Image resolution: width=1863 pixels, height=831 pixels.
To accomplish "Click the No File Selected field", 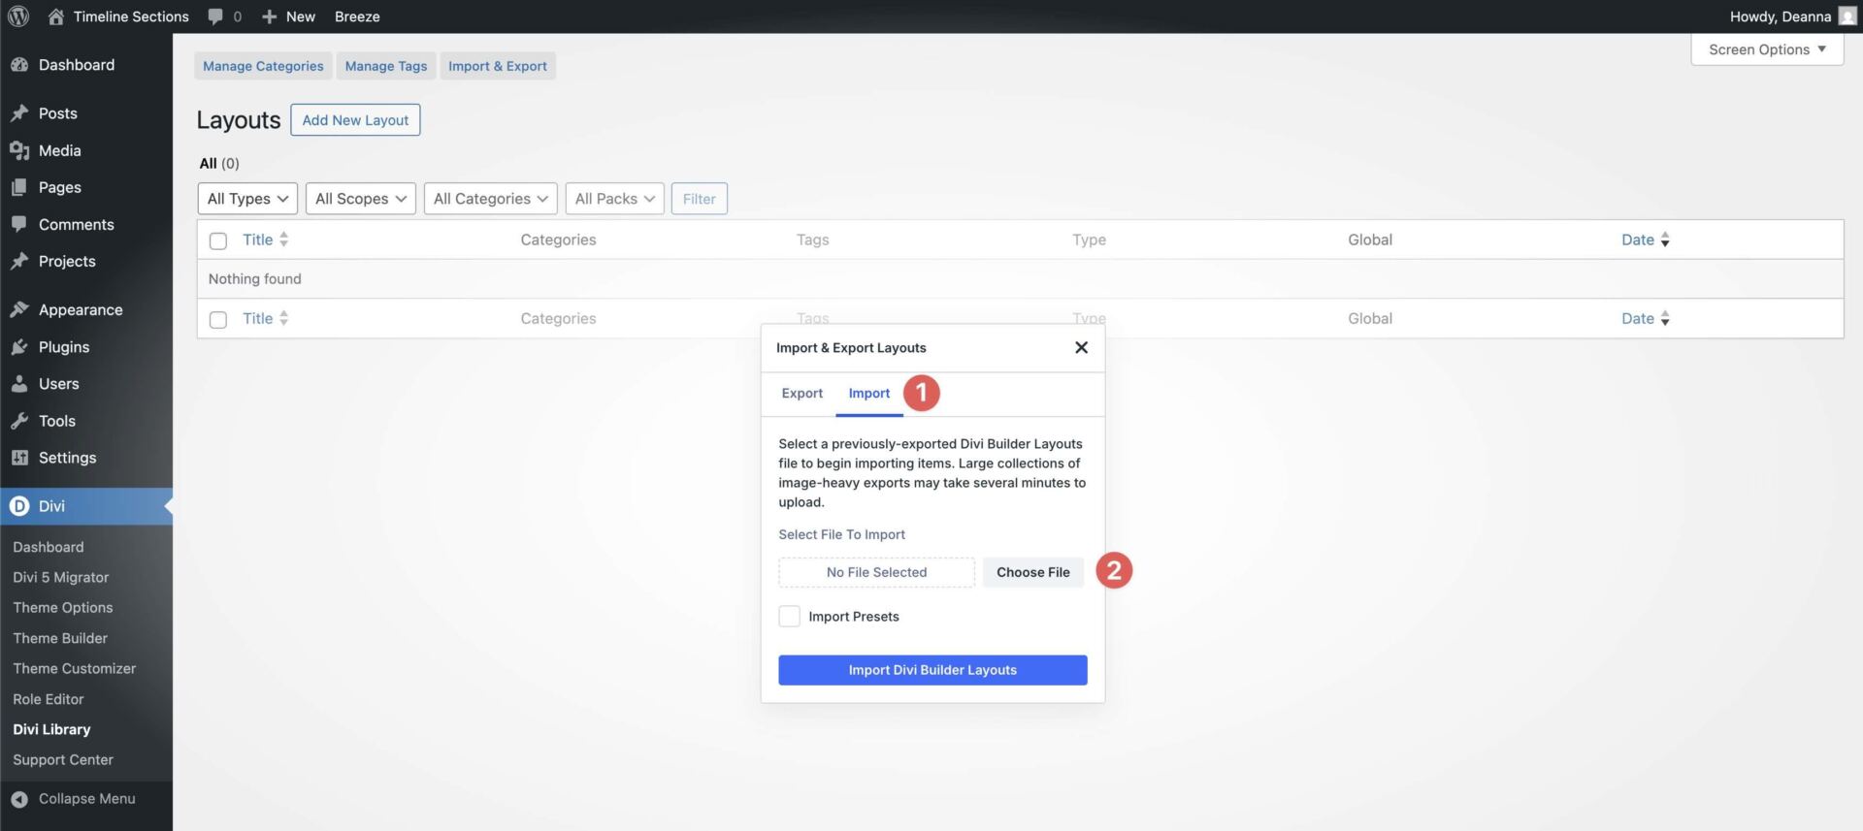I will click(x=876, y=572).
